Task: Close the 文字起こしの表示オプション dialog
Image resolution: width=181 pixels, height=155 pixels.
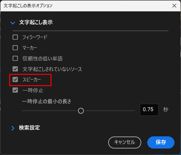Action: (x=174, y=6)
